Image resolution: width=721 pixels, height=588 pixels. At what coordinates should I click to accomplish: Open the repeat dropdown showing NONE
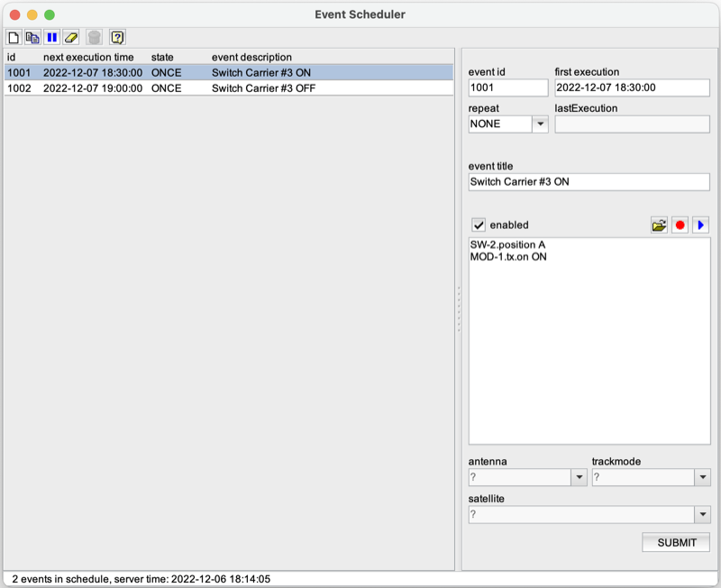click(543, 124)
